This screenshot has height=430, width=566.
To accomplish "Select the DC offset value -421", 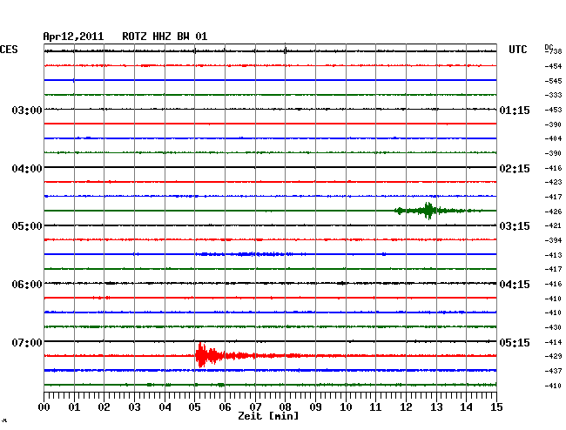I will pos(553,225).
